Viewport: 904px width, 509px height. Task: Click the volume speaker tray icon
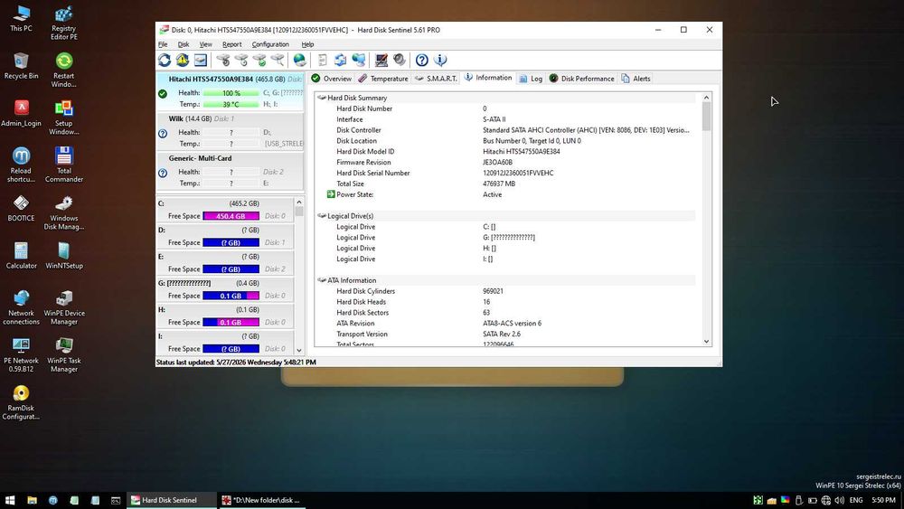(840, 500)
